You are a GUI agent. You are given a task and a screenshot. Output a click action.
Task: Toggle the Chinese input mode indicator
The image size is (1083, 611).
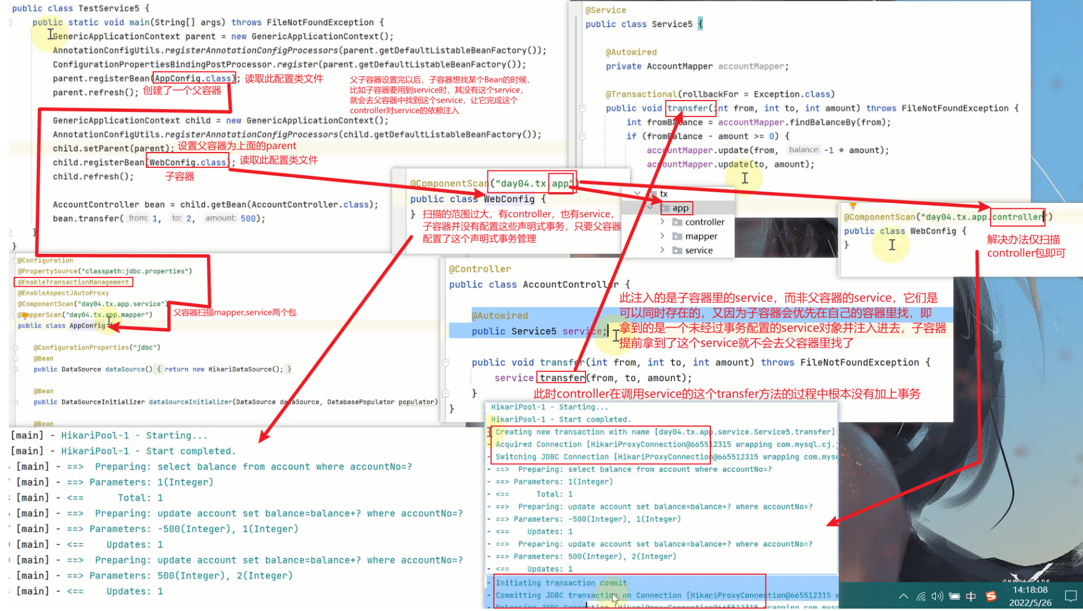971,596
